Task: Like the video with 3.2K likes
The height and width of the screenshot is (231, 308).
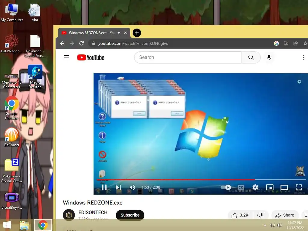Action: click(x=240, y=215)
